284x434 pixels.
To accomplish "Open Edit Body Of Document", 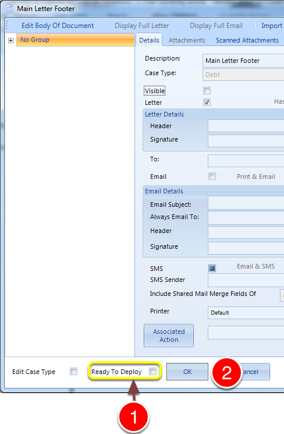I will pos(58,26).
